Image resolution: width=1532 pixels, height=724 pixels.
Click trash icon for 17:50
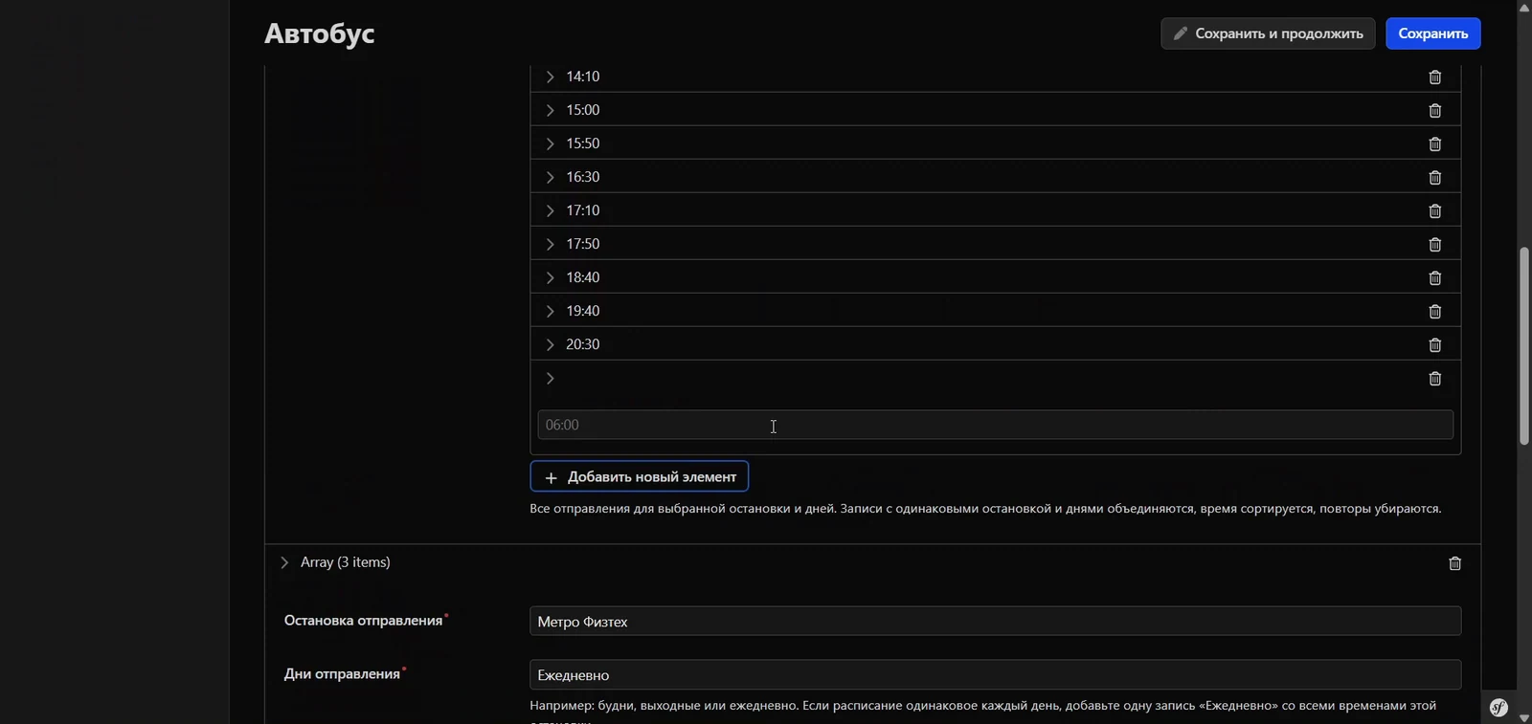[1434, 244]
